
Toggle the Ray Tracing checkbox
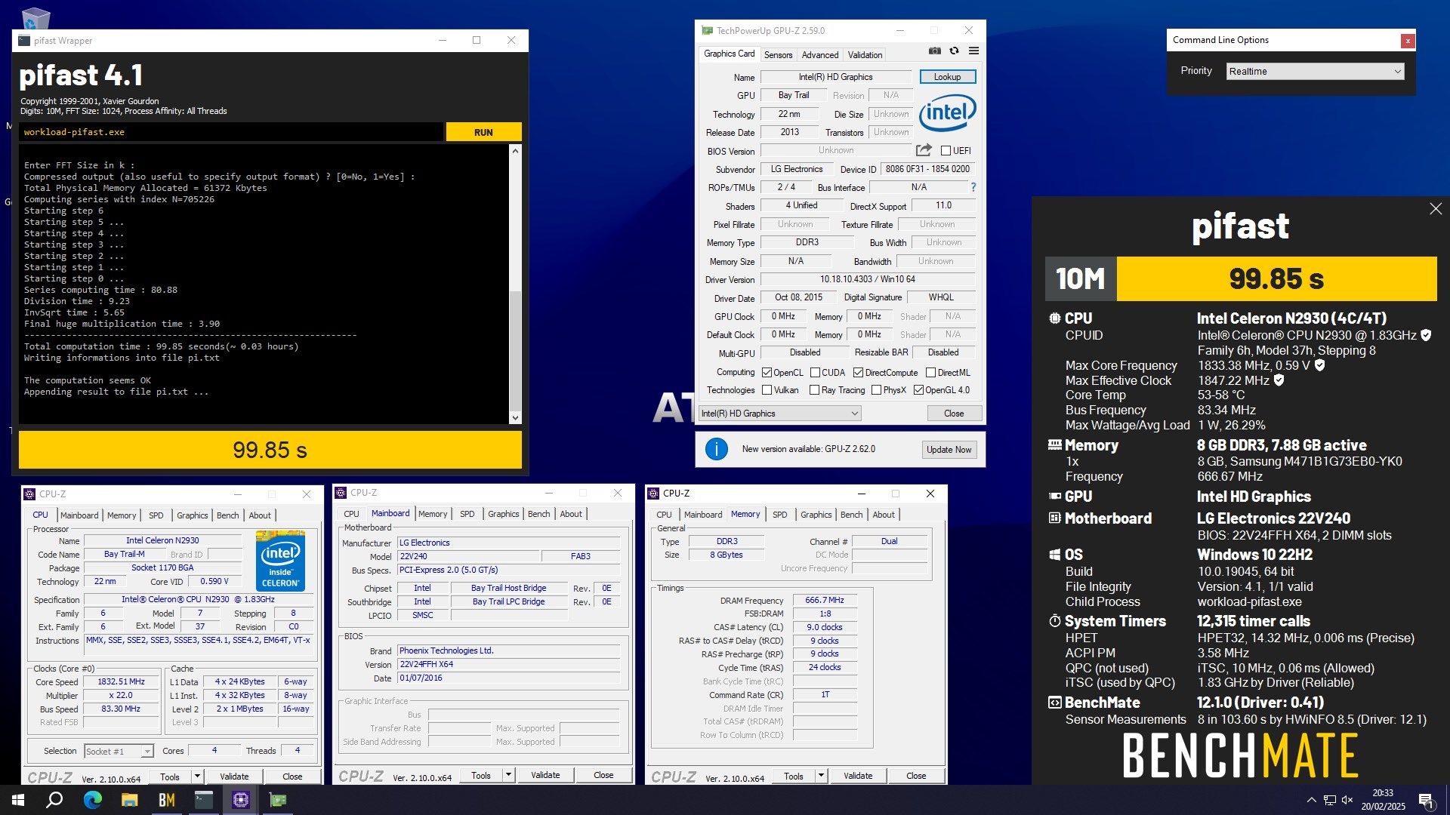(x=814, y=390)
